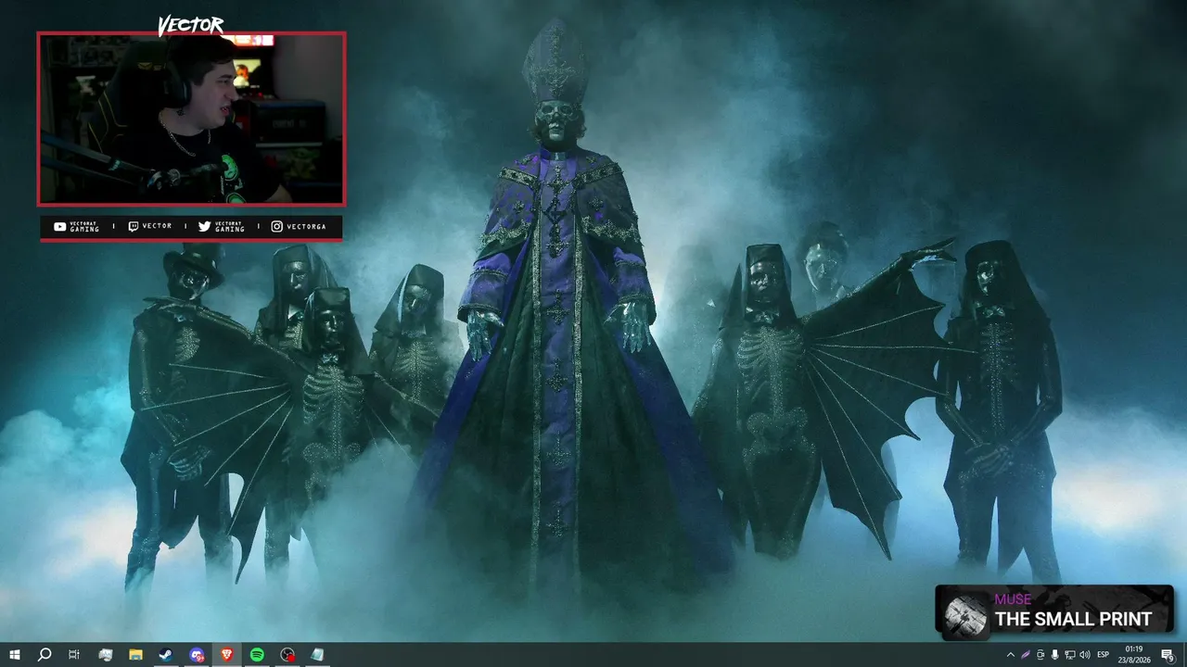Switch to the Brave browser
The height and width of the screenshot is (667, 1187).
pos(227,655)
